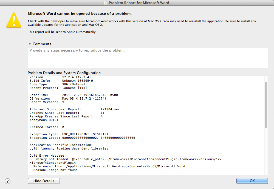Click the yellow warning triangle icon
The image size is (274, 189).
14,20
